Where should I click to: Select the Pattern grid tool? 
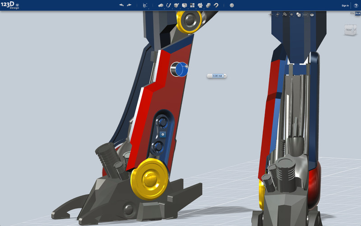point(192,5)
